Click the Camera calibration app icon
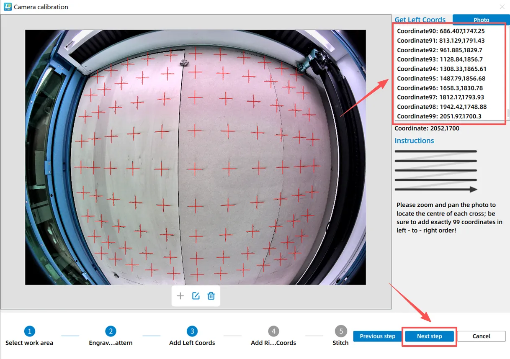This screenshot has height=359, width=510. [8, 7]
